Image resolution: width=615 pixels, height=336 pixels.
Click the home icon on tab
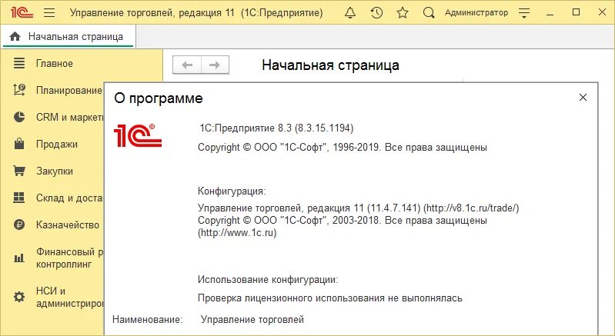coord(15,36)
